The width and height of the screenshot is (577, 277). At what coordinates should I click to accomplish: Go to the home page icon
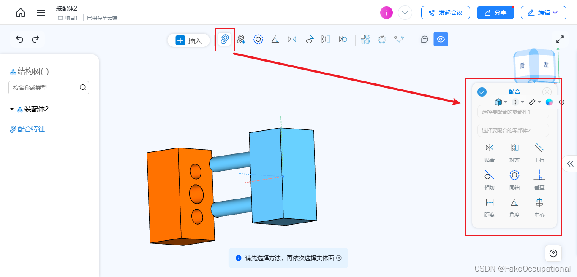[20, 13]
